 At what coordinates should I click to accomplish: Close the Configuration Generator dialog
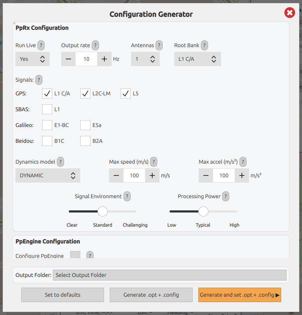click(289, 13)
